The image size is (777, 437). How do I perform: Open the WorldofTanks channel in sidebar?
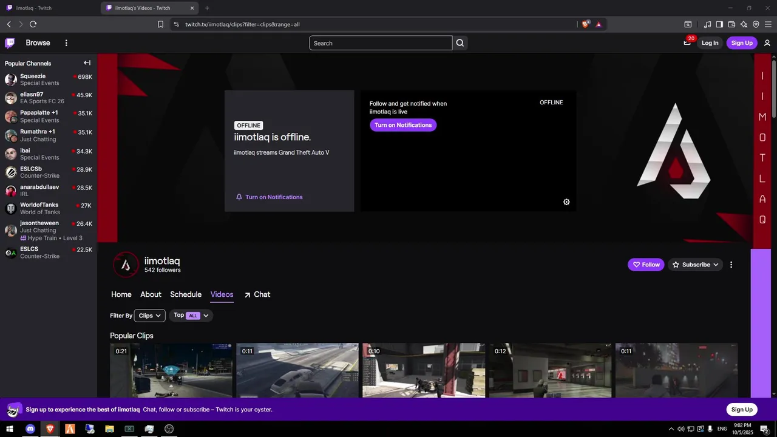pos(49,208)
